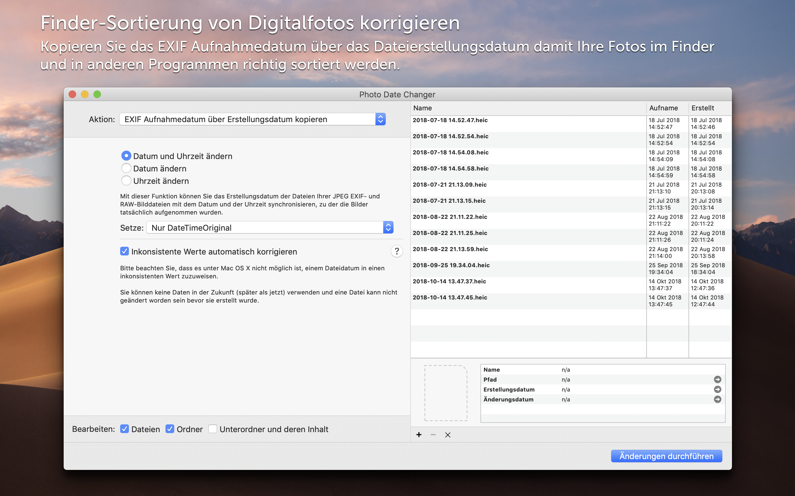Select file 2018-08-22 21.13.59.heic
Screen dimensions: 795x496
point(450,249)
